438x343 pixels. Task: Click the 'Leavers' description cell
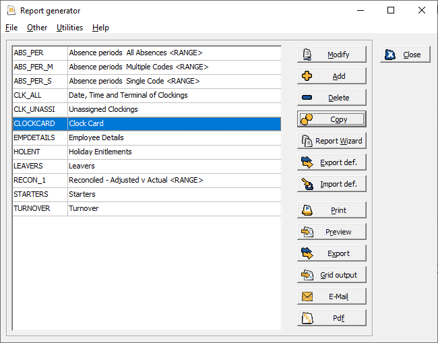coord(175,166)
